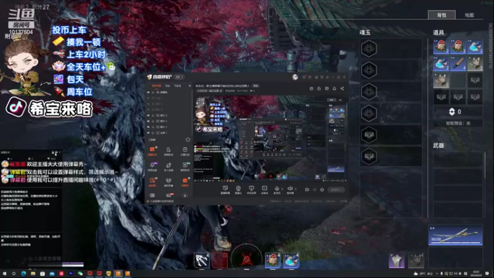Image resolution: width=494 pixels, height=278 pixels.
Task: Open the danmaku assistant tool in toolbox
Action: point(153,151)
